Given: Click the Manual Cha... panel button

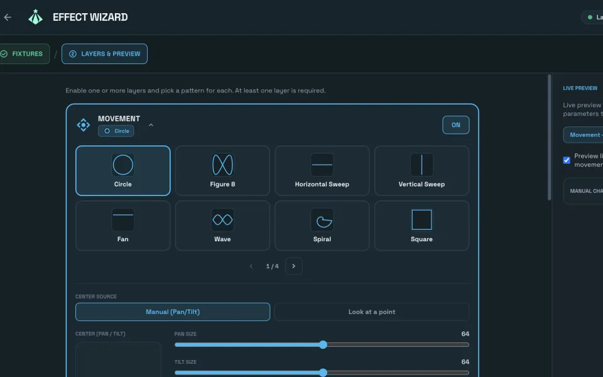Looking at the screenshot, I should 583,191.
